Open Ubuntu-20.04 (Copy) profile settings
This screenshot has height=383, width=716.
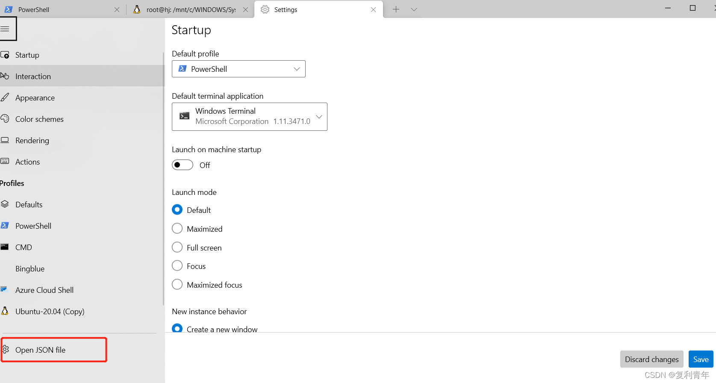click(81, 311)
